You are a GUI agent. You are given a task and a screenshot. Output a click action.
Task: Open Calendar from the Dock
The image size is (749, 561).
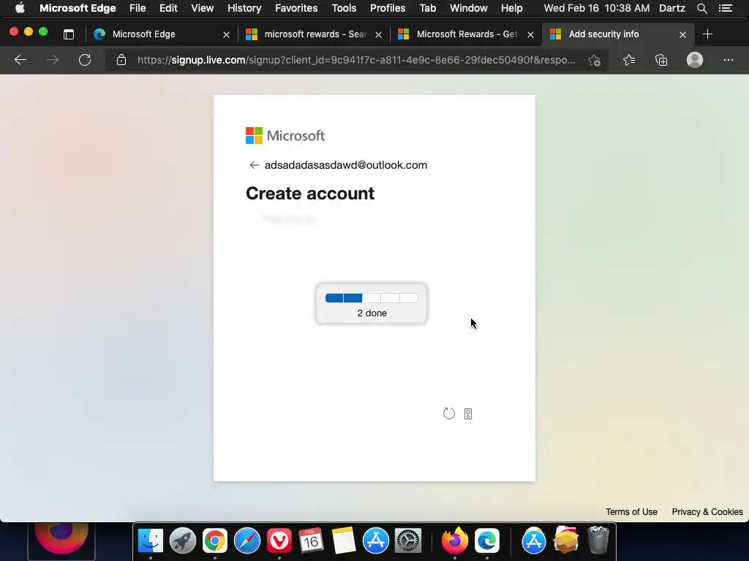(312, 541)
